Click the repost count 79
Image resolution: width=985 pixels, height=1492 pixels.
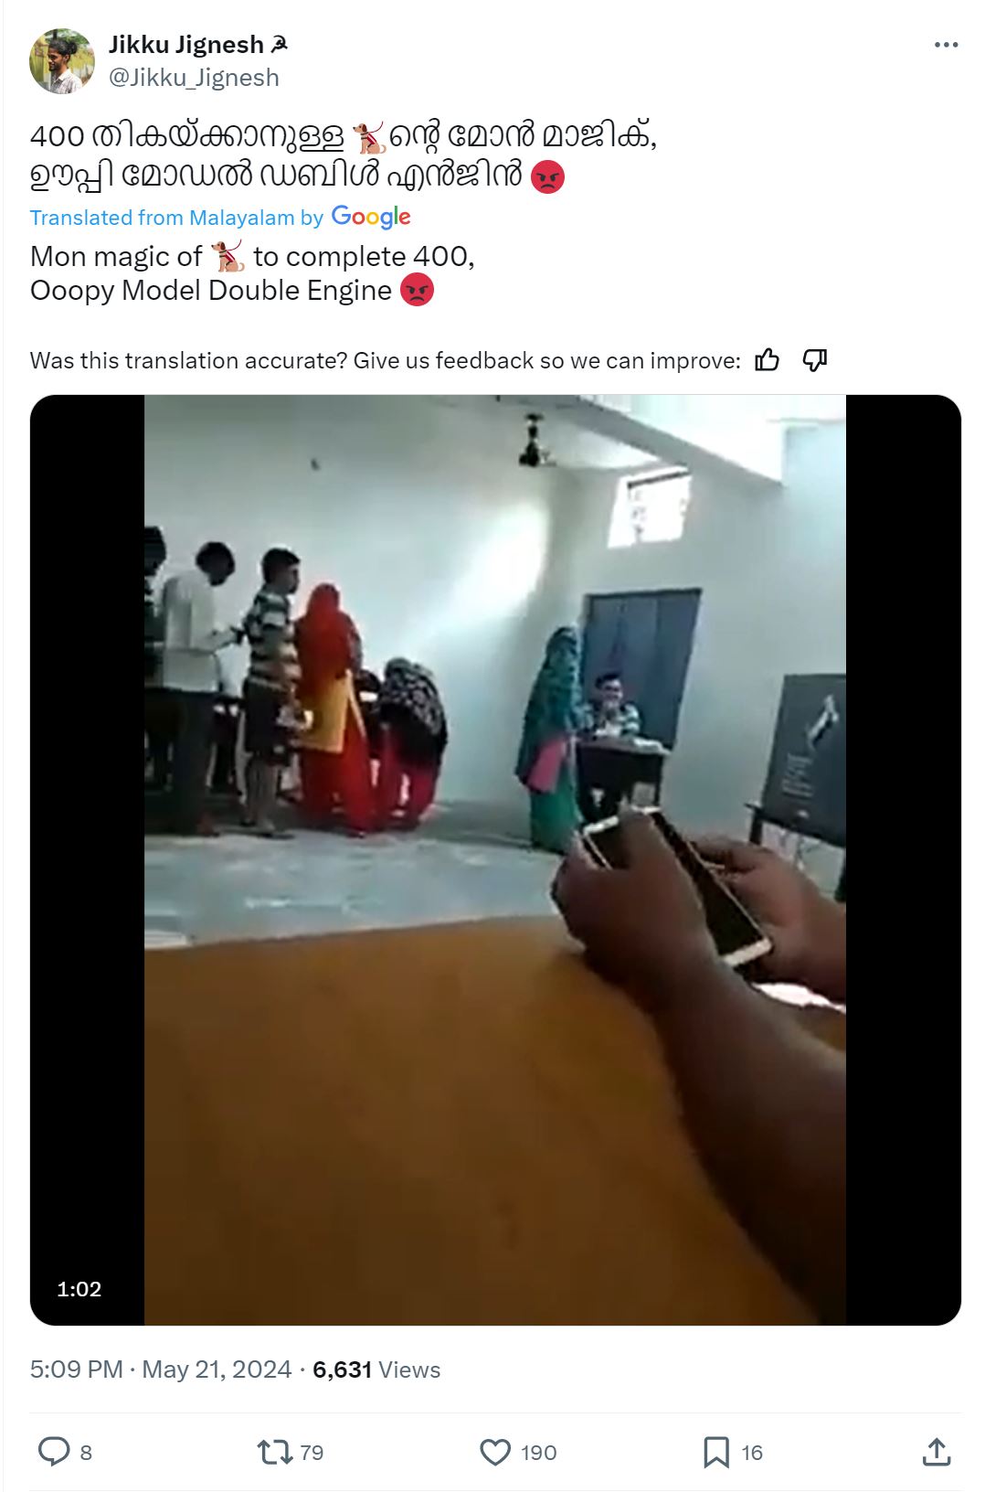(x=312, y=1453)
